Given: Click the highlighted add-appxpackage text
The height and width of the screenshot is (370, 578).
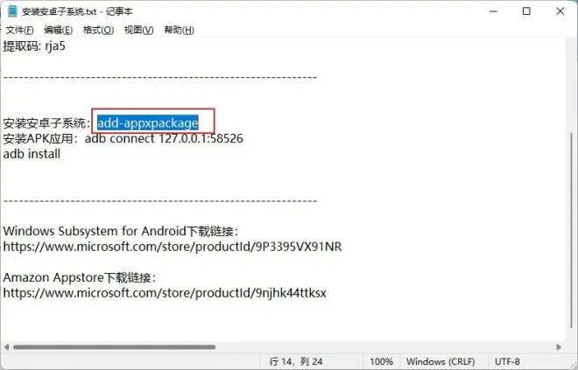Looking at the screenshot, I should point(147,122).
